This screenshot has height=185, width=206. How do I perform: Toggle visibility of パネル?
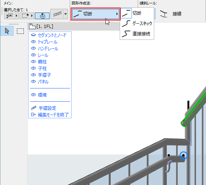point(33,81)
